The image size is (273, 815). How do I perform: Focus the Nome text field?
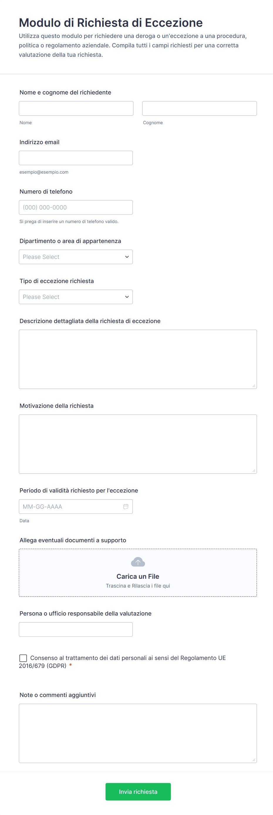pos(76,109)
